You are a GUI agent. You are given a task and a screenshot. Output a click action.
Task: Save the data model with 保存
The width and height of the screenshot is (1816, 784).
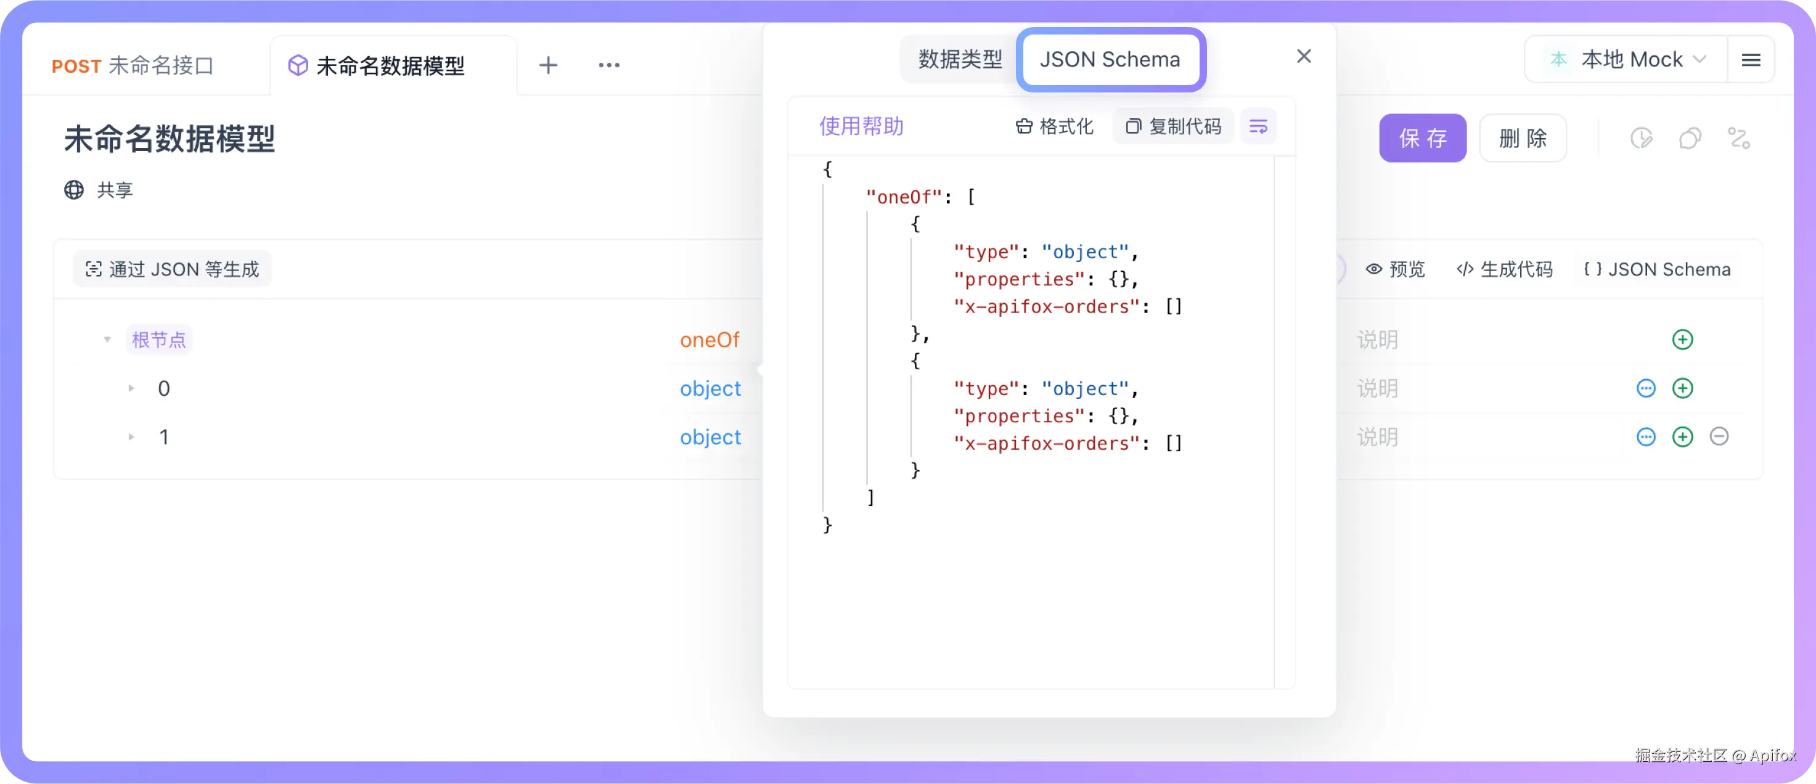(x=1423, y=138)
